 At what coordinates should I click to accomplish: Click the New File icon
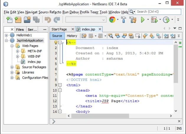9,20
